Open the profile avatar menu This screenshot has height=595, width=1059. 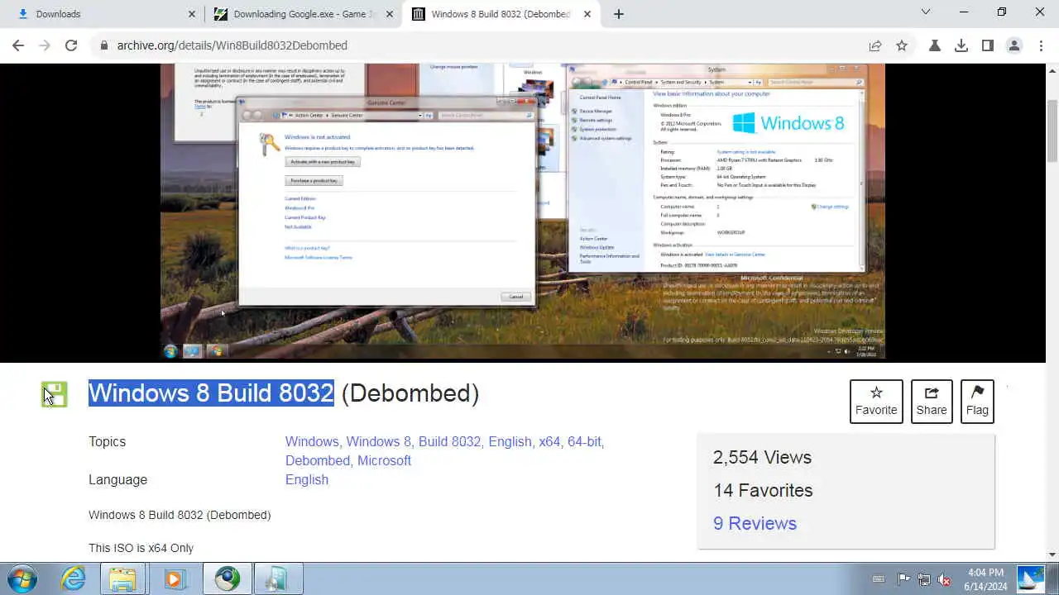(1014, 45)
